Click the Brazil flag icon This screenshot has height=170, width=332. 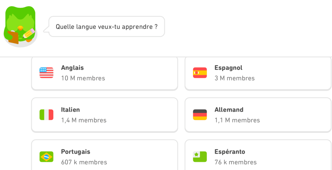pos(46,157)
